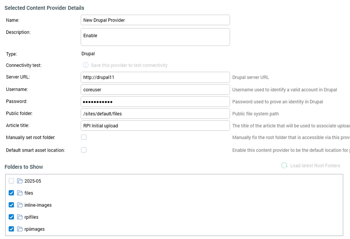Screen dimensions: 350x239
Task: Focus the Password input field
Action: (x=155, y=102)
